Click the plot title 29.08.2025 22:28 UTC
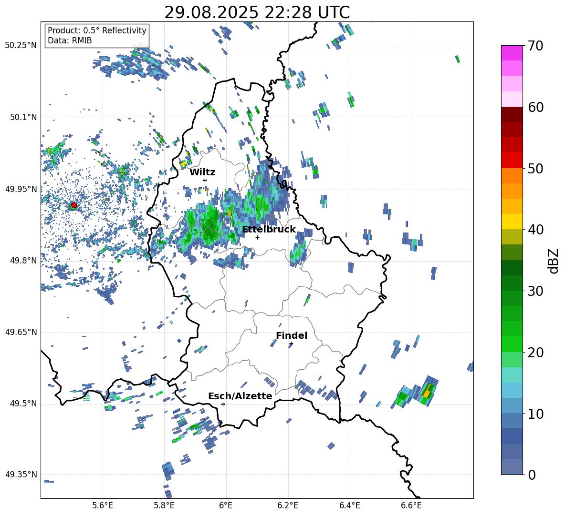The width and height of the screenshot is (565, 515). point(257,12)
